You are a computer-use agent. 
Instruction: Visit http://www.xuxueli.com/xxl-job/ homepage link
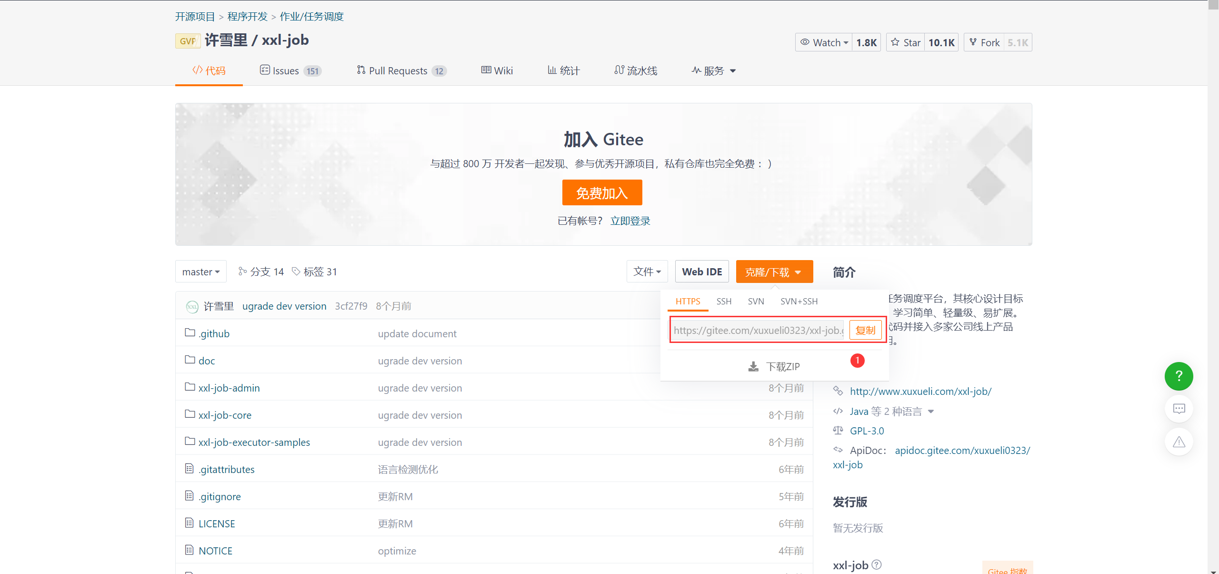click(921, 391)
